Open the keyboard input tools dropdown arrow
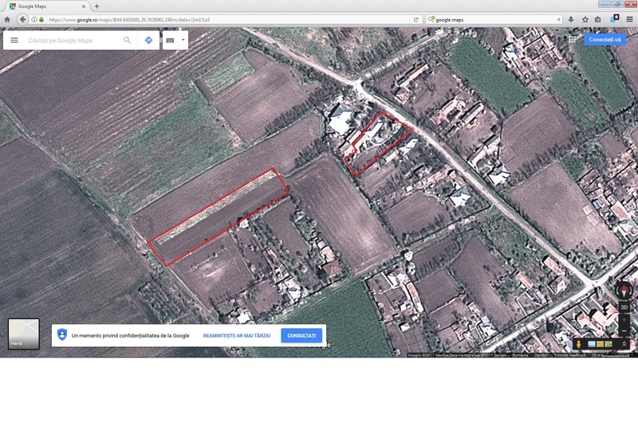The width and height of the screenshot is (638, 429). (x=183, y=40)
